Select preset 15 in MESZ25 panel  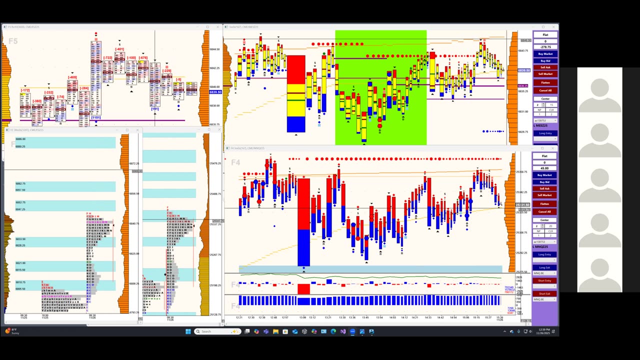click(x=551, y=105)
